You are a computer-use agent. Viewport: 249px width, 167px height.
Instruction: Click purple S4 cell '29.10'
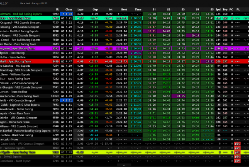tap(193, 36)
